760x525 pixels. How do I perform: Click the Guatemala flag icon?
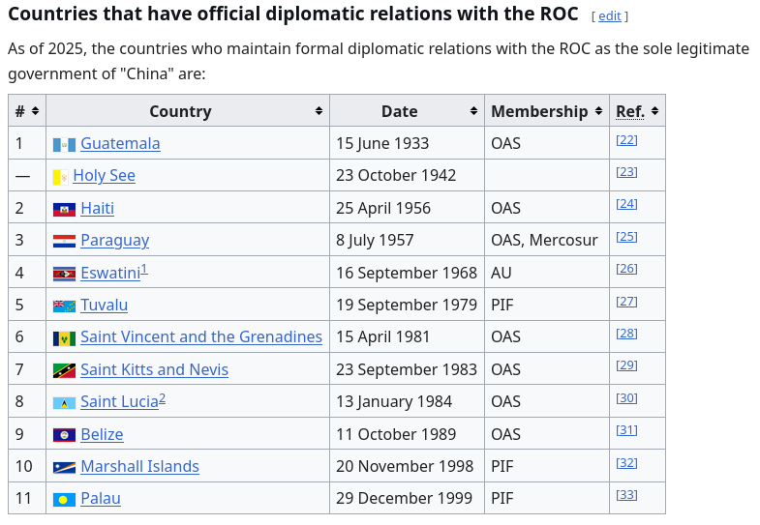pos(64,144)
